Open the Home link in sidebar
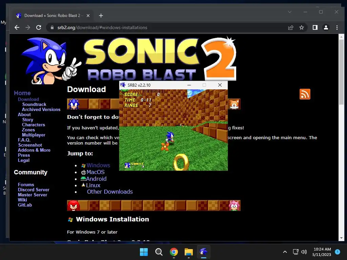This screenshot has width=347, height=260. point(22,93)
